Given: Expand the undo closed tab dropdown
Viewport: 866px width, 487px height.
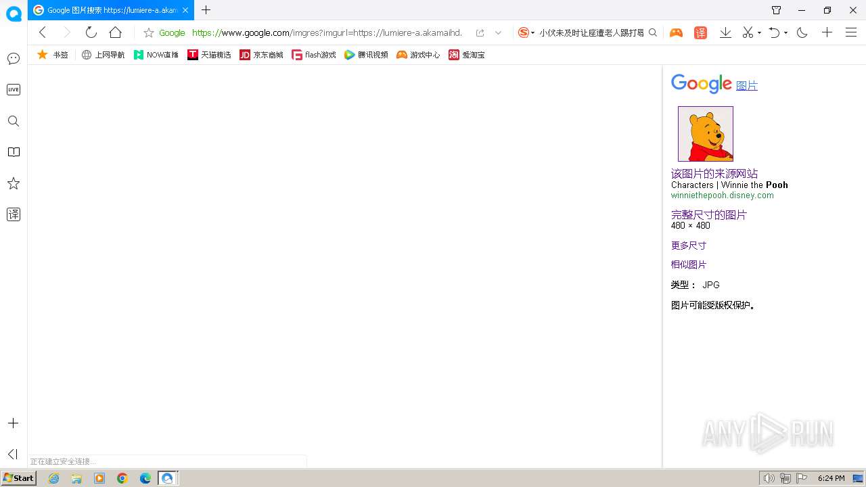Looking at the screenshot, I should [x=785, y=32].
